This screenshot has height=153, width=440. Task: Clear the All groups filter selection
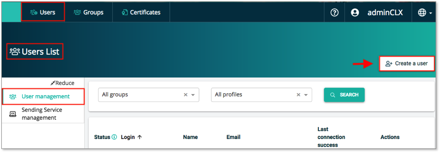(x=186, y=95)
